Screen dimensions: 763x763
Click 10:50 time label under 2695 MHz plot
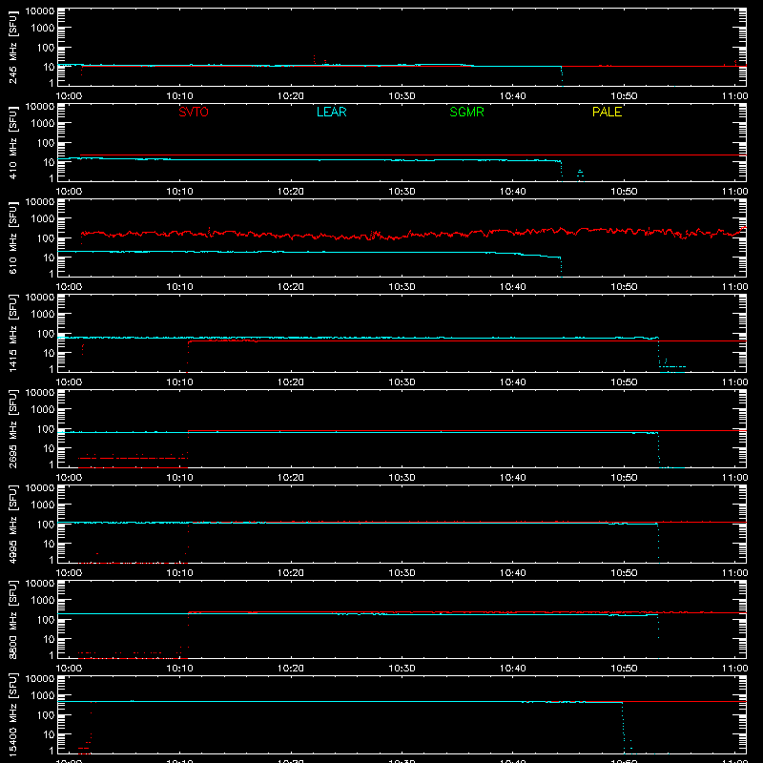624,478
